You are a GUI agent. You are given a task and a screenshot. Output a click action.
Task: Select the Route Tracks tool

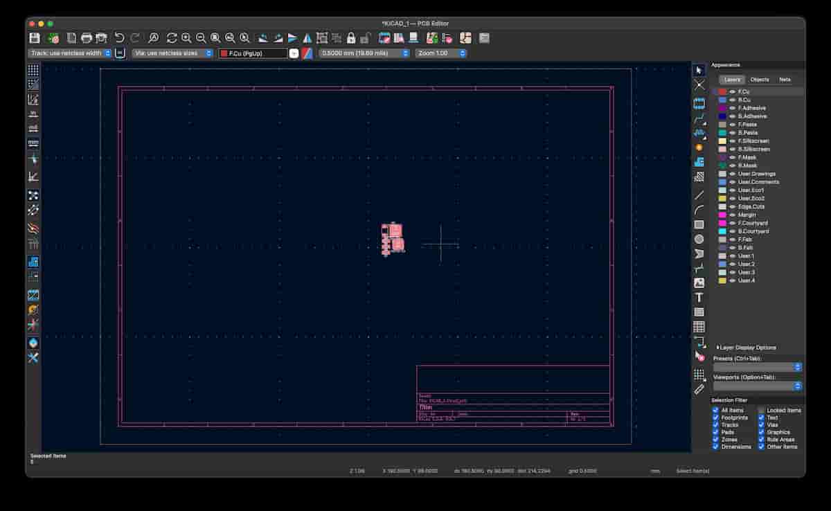[699, 118]
